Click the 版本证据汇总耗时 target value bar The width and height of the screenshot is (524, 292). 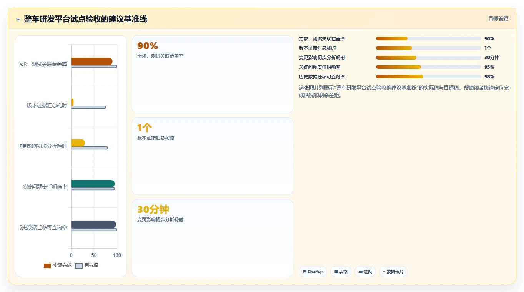(x=88, y=107)
